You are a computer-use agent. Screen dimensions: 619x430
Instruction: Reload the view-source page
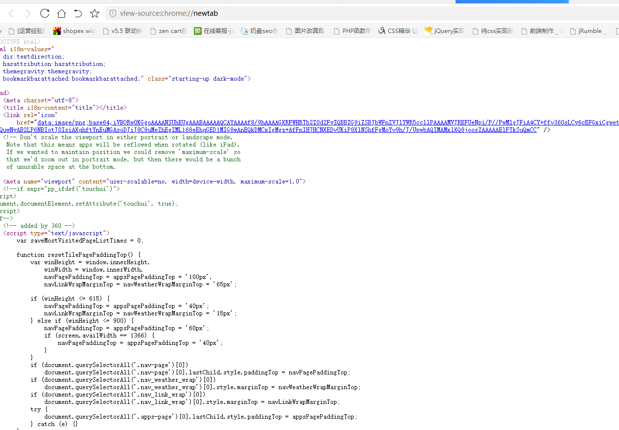point(45,13)
